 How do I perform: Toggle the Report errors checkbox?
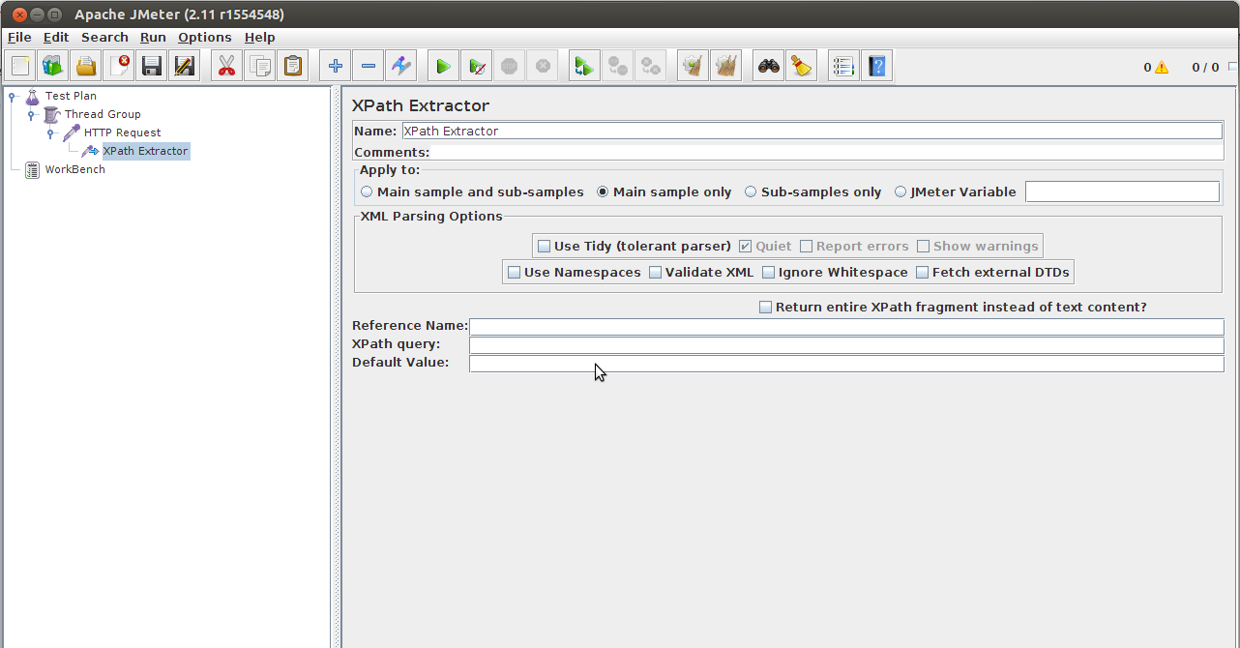(806, 246)
